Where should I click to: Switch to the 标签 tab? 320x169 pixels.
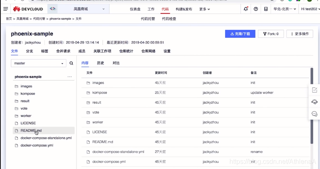click(44, 51)
